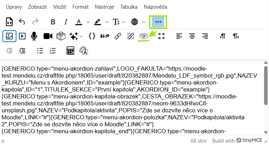The image size is (269, 144).
Task: Expand the highlight color dropdown arrow
Action: [106, 22]
